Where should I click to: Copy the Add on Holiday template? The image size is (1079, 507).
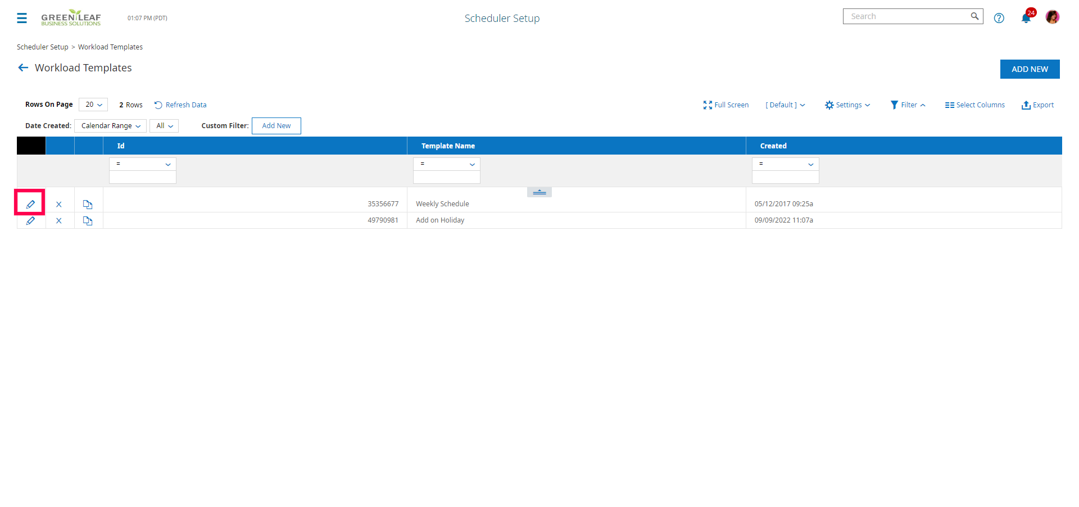pyautogui.click(x=88, y=220)
